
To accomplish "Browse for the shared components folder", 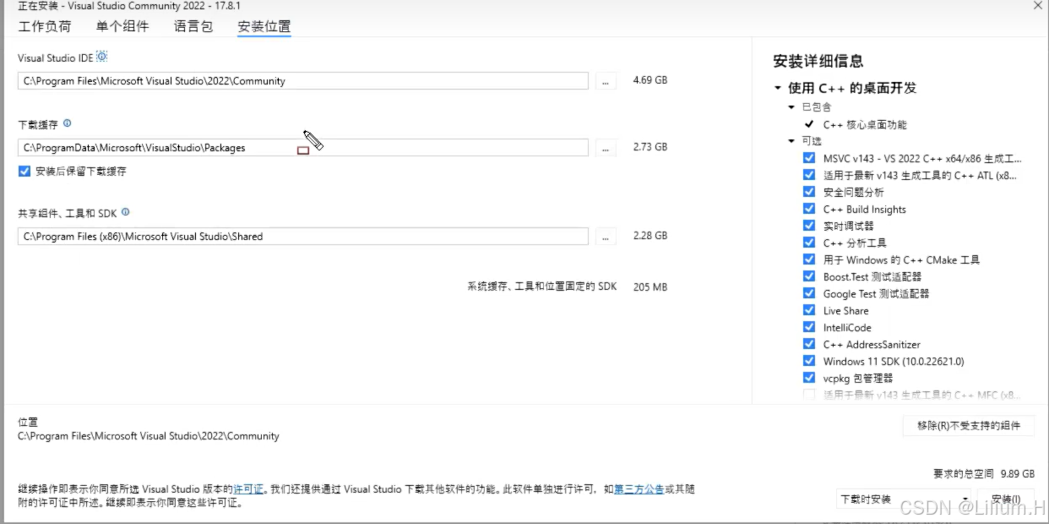I will point(606,237).
